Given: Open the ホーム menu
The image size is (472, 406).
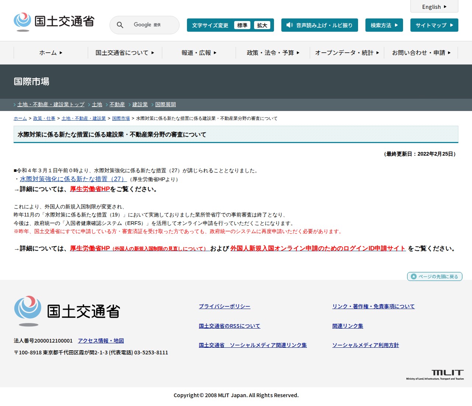Looking at the screenshot, I should coord(51,53).
